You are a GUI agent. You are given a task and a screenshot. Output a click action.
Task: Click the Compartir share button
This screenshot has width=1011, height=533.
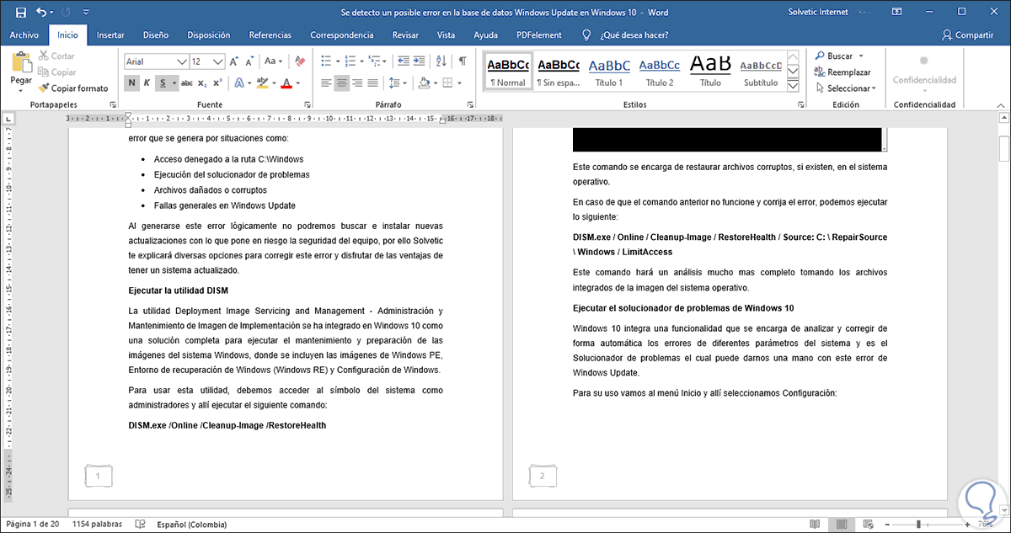pyautogui.click(x=967, y=35)
